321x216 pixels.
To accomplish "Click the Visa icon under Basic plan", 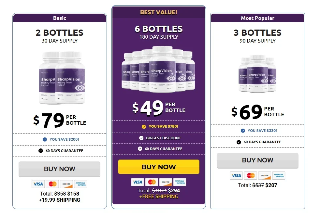I will tap(38, 184).
